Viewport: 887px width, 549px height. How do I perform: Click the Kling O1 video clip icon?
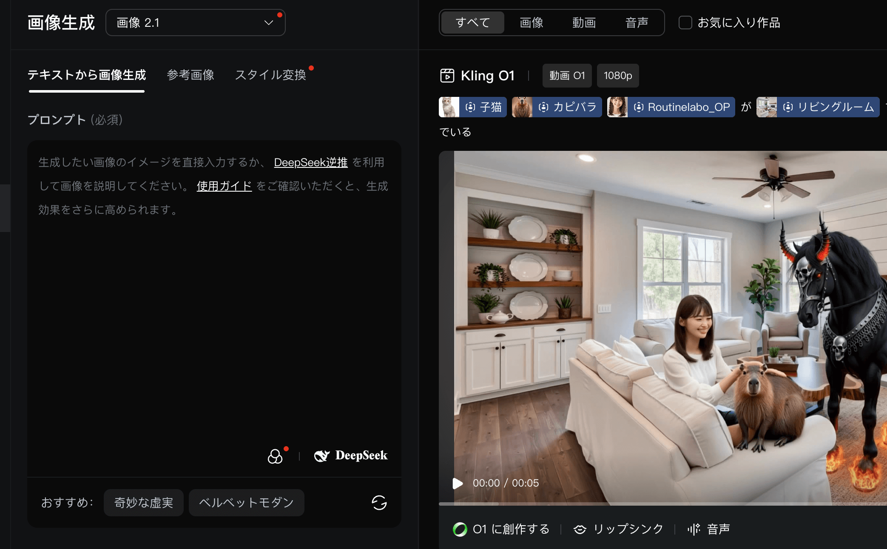pyautogui.click(x=447, y=76)
